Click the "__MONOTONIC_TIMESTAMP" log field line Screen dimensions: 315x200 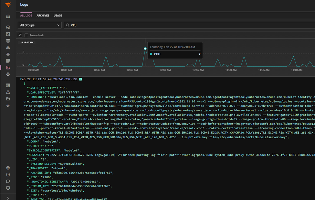click(x=63, y=182)
